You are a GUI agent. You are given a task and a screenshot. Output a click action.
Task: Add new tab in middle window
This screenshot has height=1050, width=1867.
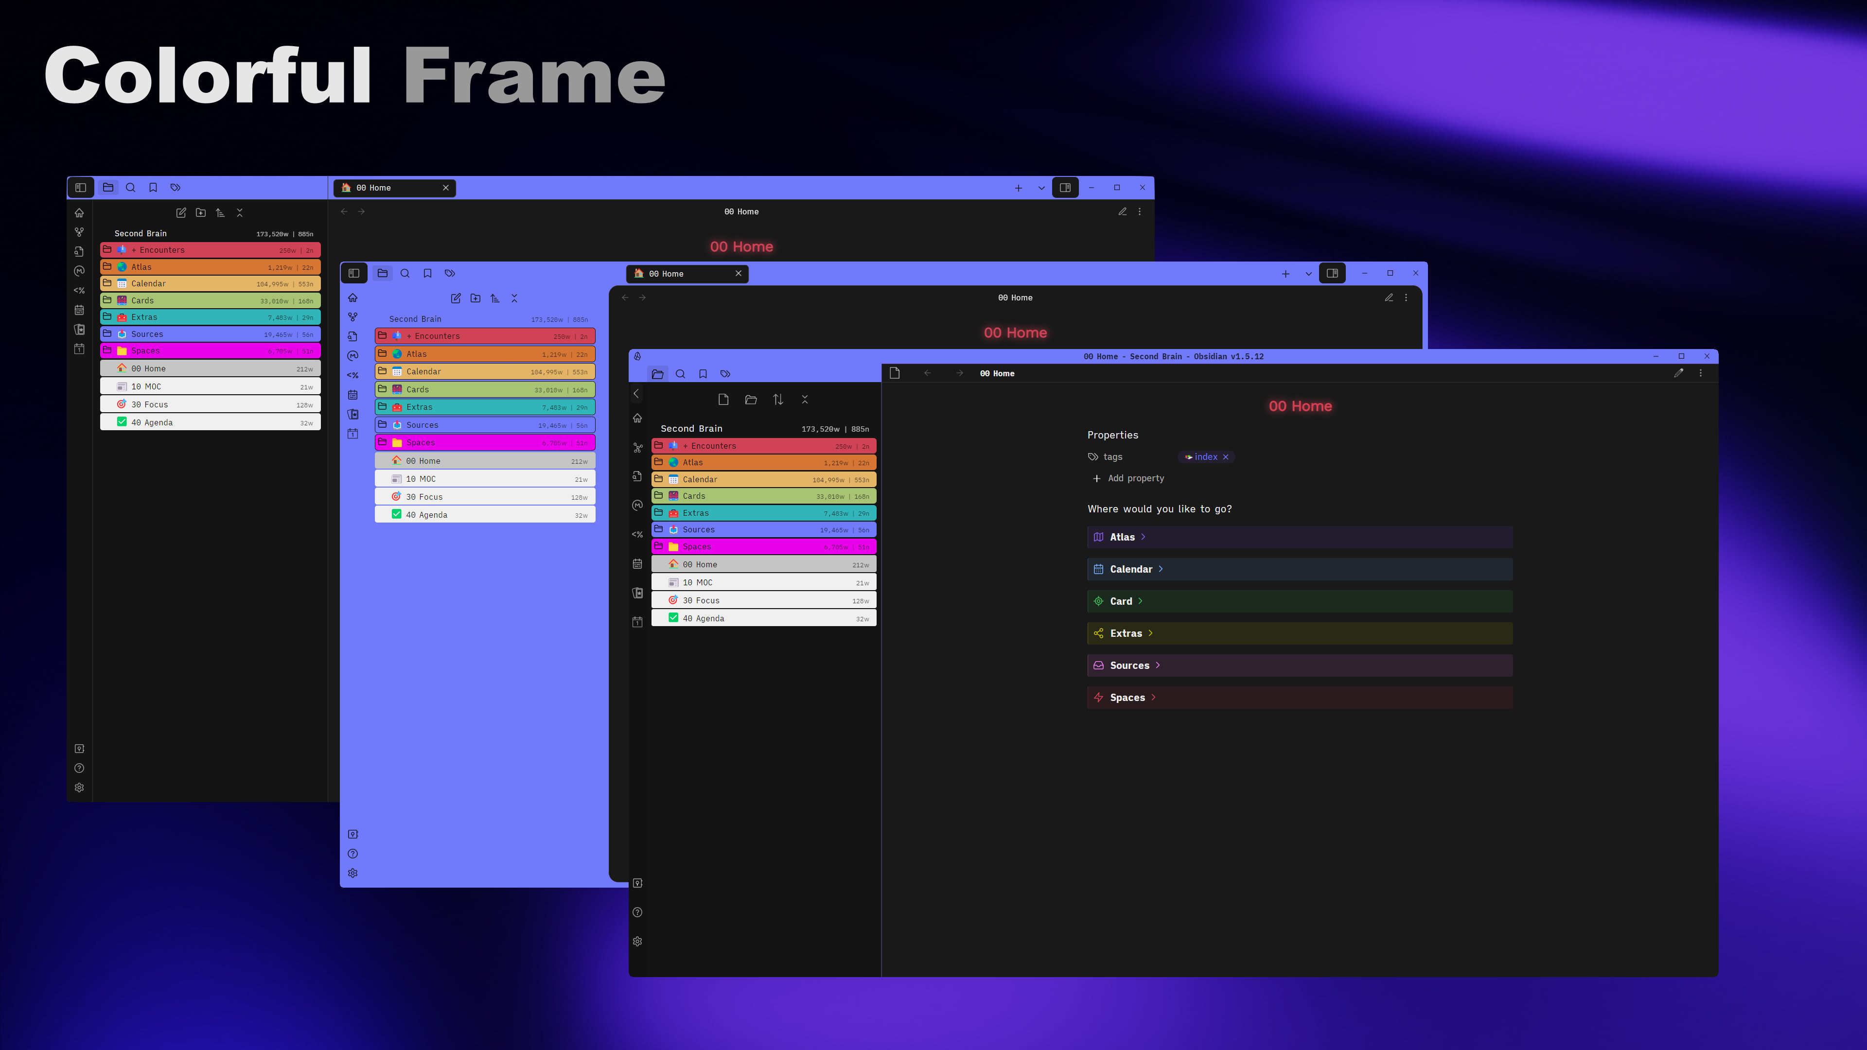[x=1285, y=274]
